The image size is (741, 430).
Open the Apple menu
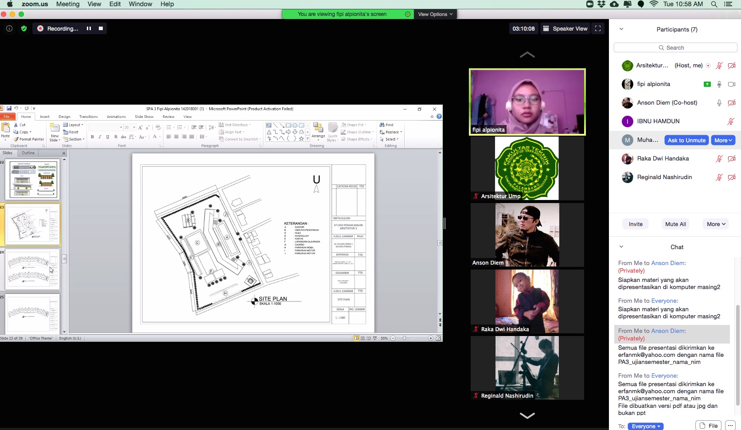[x=10, y=4]
